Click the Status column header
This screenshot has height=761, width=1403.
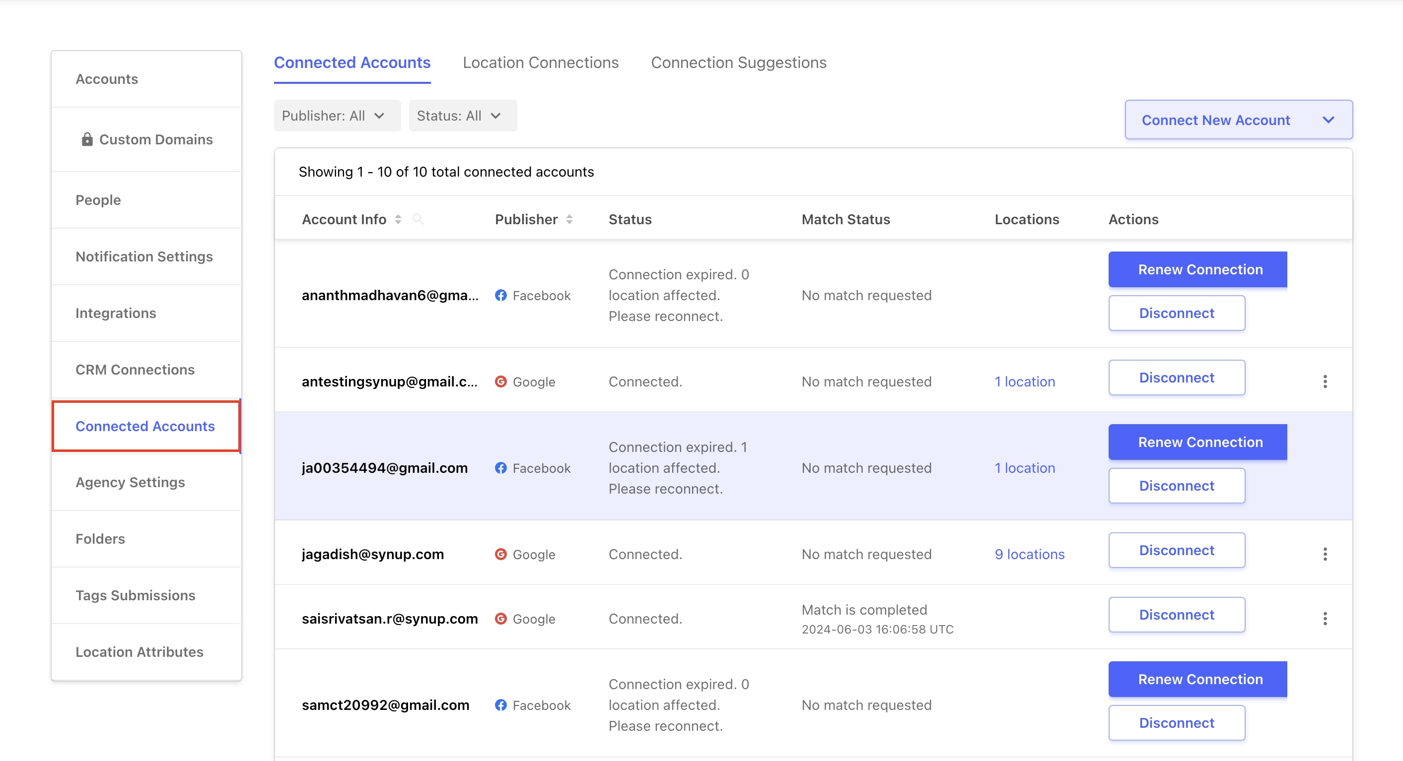pos(630,219)
